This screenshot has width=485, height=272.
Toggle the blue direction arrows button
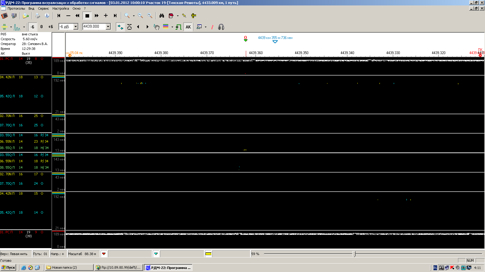coord(120,27)
